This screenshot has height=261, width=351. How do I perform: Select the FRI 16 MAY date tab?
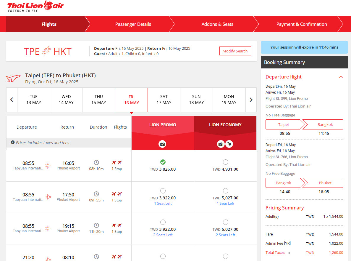pyautogui.click(x=131, y=100)
